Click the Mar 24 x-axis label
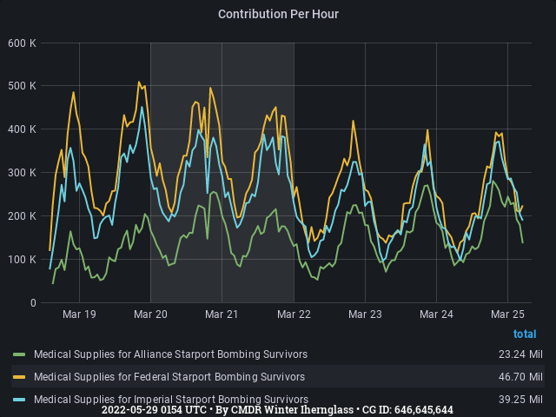The height and width of the screenshot is (417, 556). [x=436, y=314]
